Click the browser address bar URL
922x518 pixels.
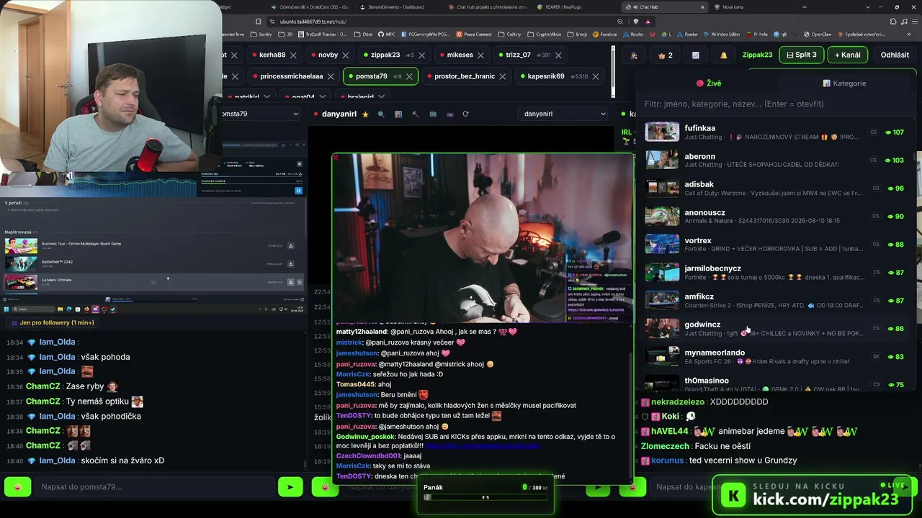313,22
